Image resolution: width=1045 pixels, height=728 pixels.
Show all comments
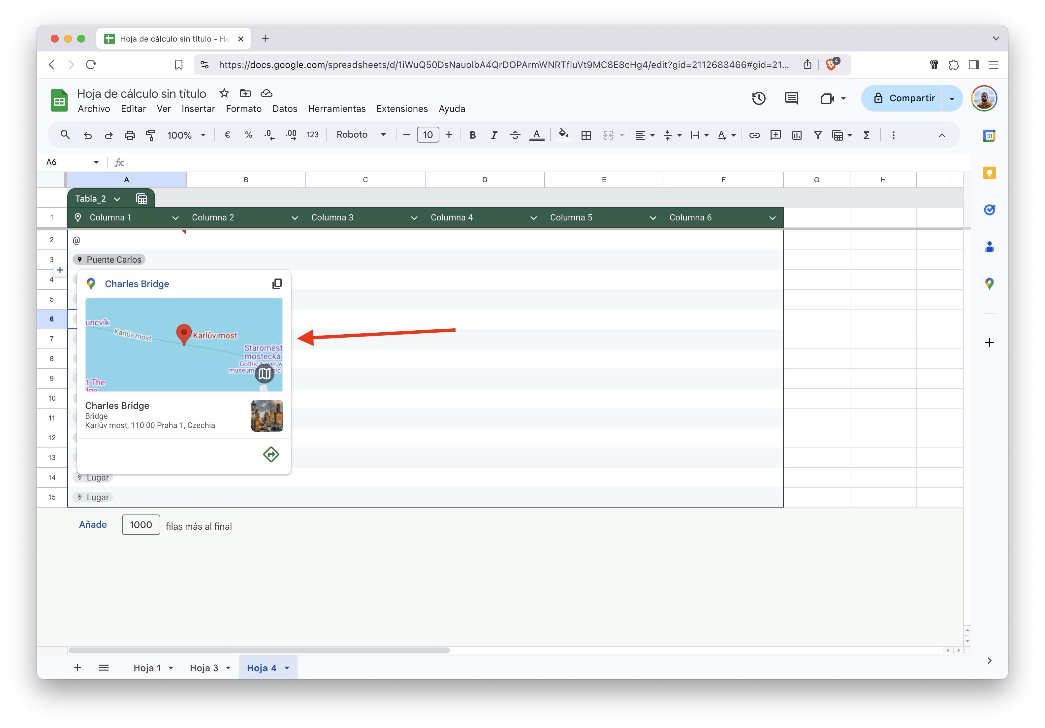(791, 98)
